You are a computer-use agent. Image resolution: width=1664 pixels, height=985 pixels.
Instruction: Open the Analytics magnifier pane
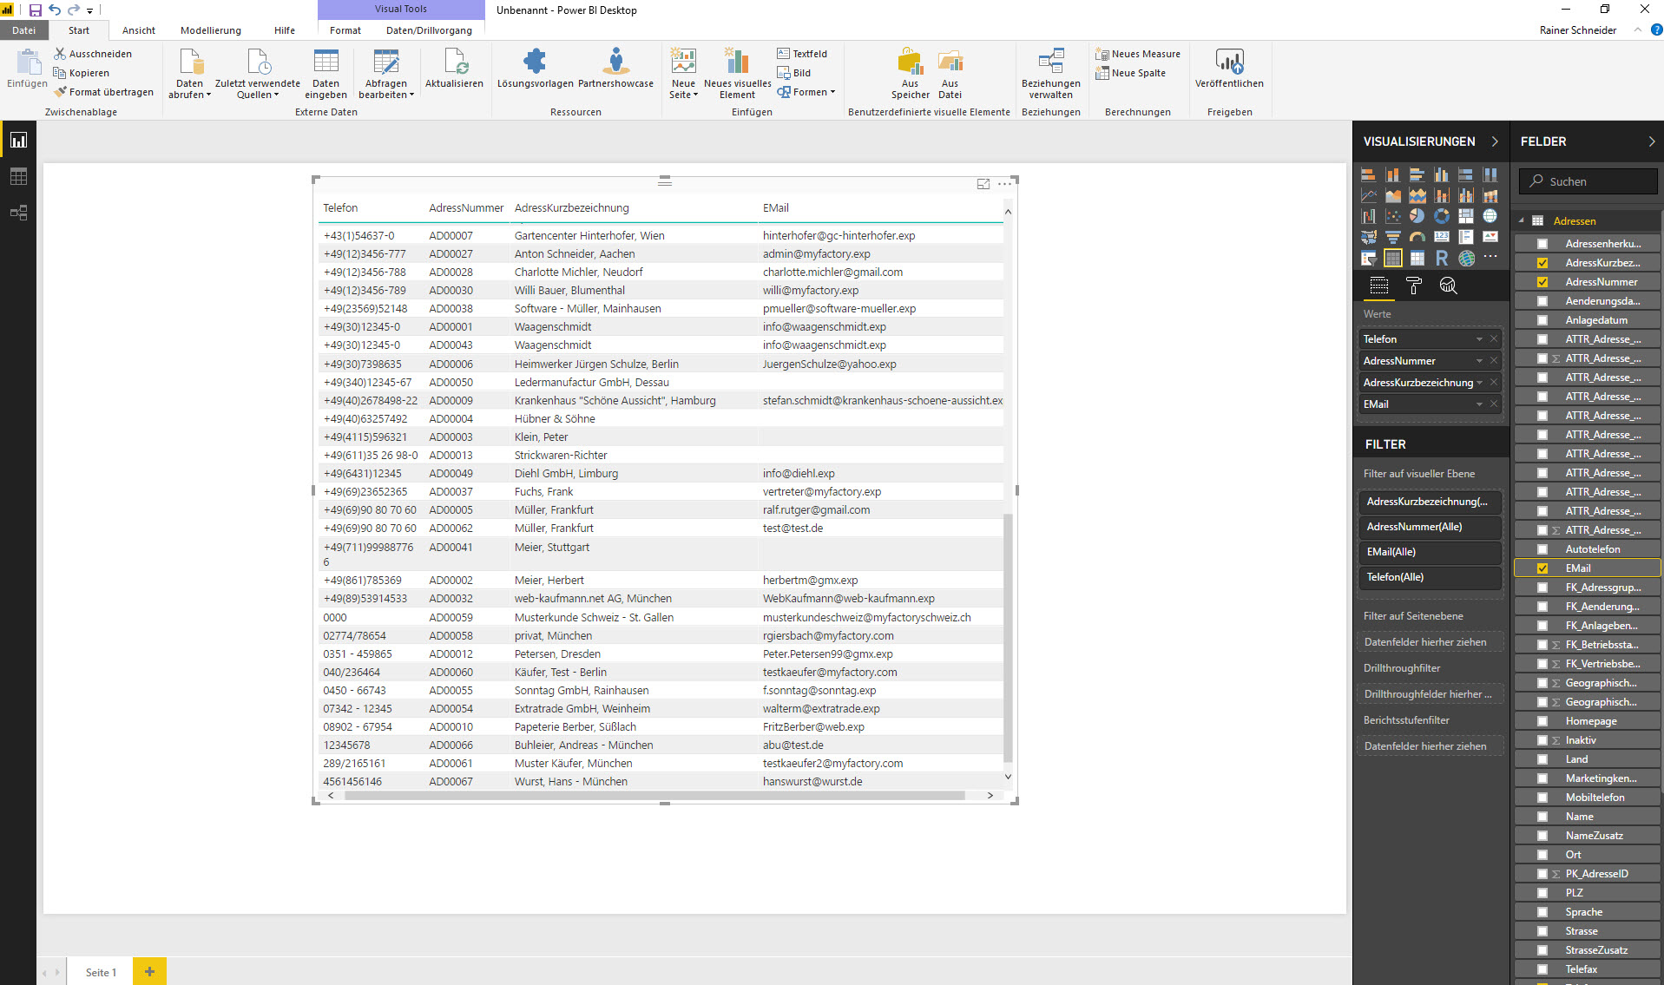(x=1448, y=286)
